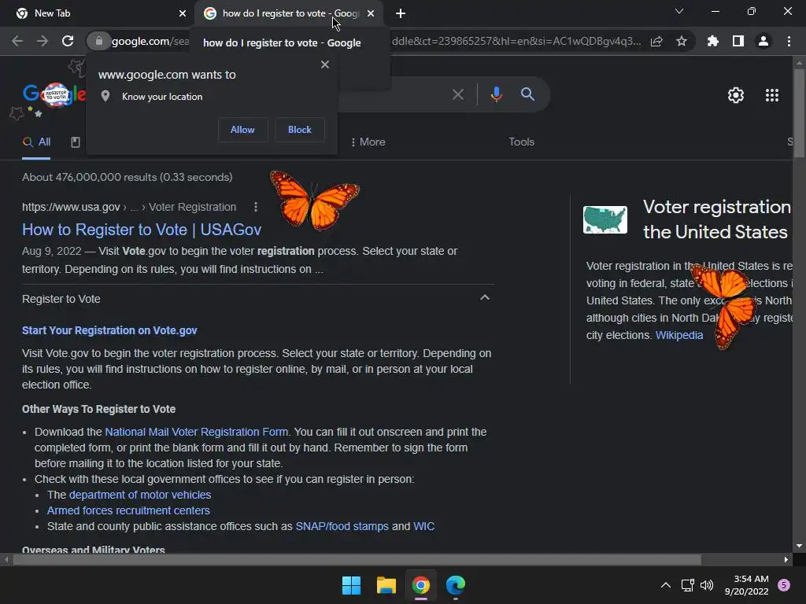The height and width of the screenshot is (604, 806).
Task: Open Chrome extensions puzzle icon
Action: [713, 41]
